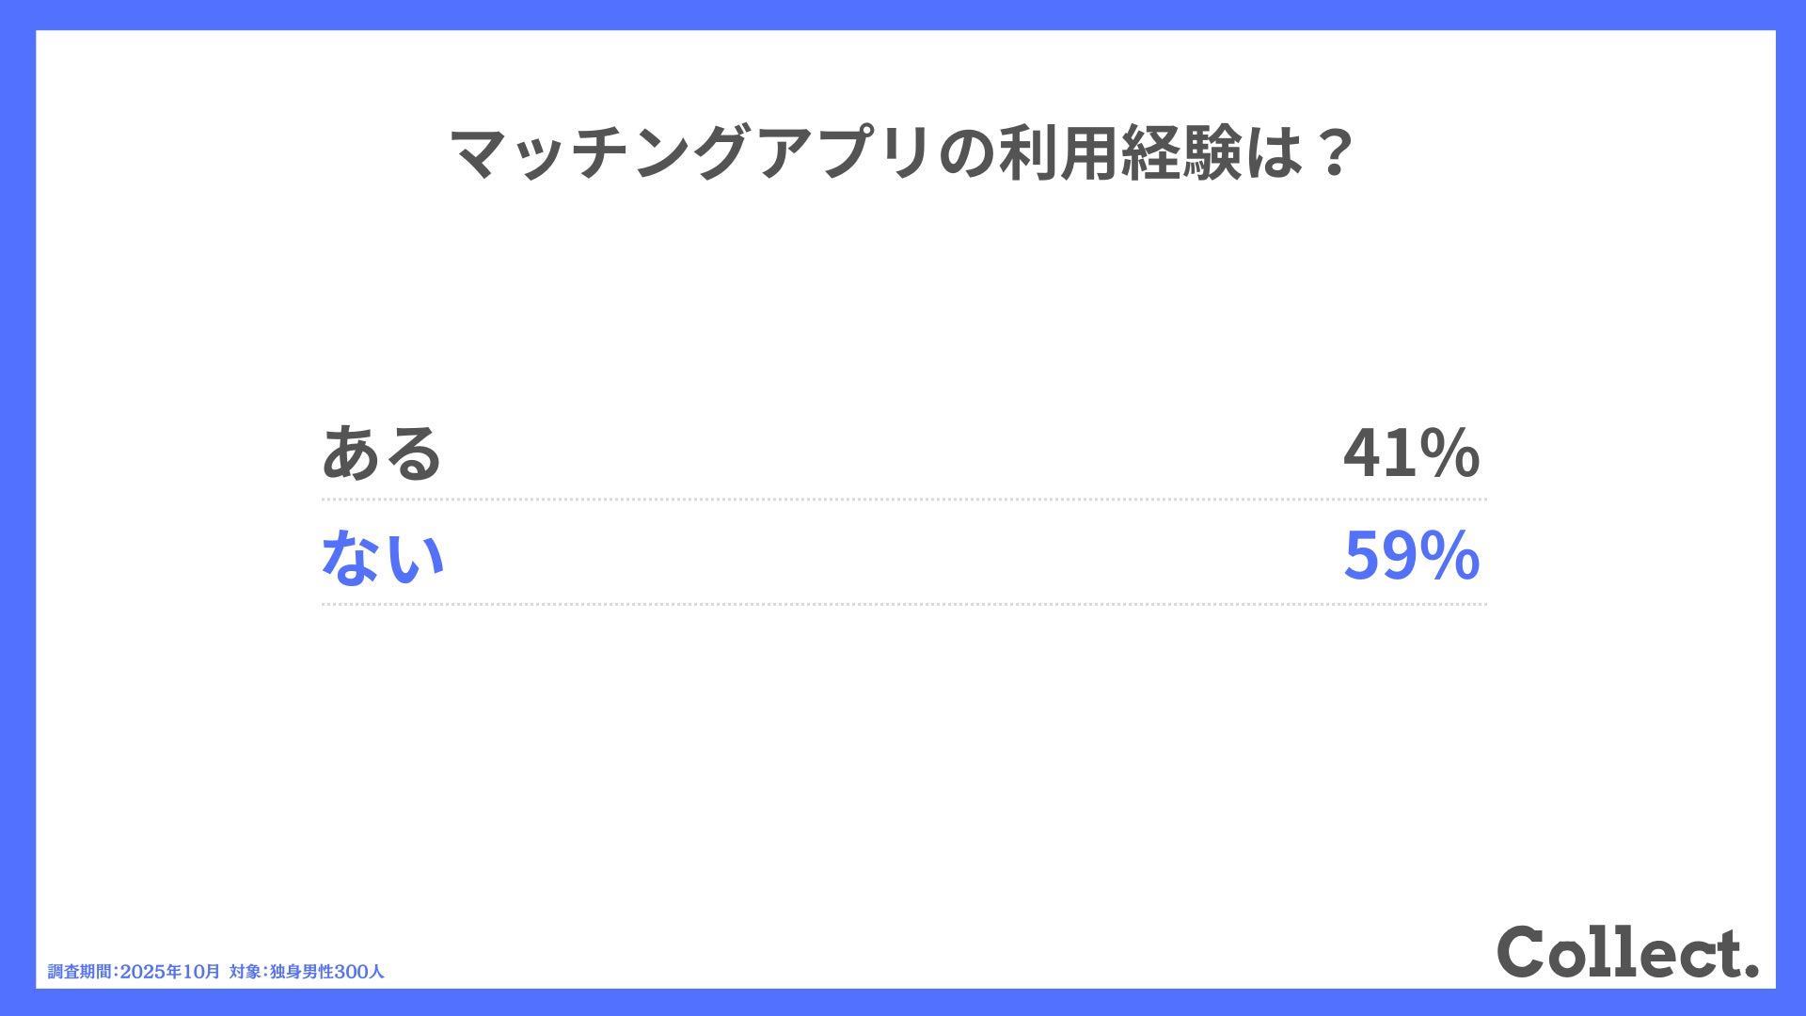Click the Collect. logo
Screen dimensions: 1806x1016
click(x=1627, y=952)
